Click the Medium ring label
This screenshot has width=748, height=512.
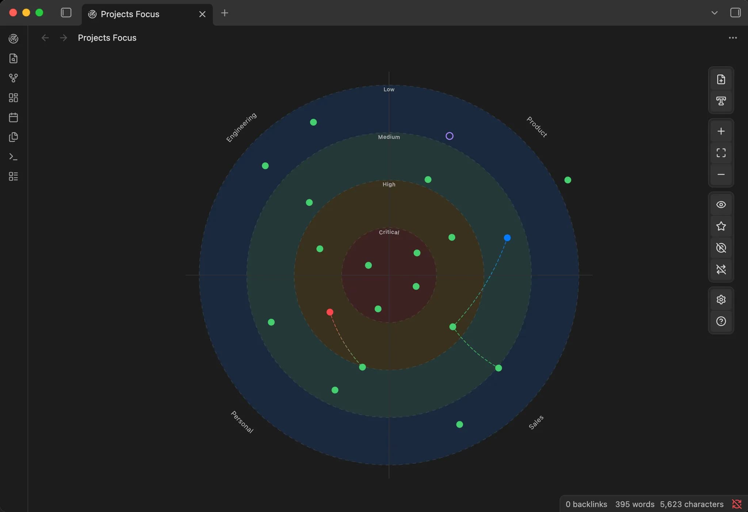[x=389, y=137]
